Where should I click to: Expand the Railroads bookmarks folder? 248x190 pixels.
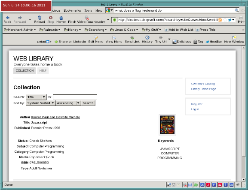[50, 30]
